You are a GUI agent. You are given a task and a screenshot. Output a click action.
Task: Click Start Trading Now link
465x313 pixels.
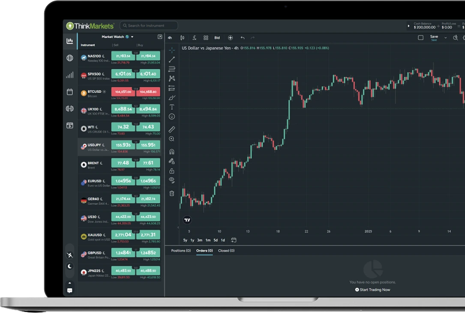(x=373, y=289)
